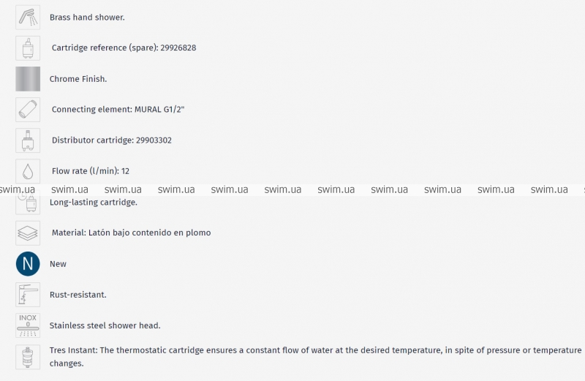Click the INOX stainless steel shower head icon
This screenshot has height=381, width=585.
tap(28, 325)
